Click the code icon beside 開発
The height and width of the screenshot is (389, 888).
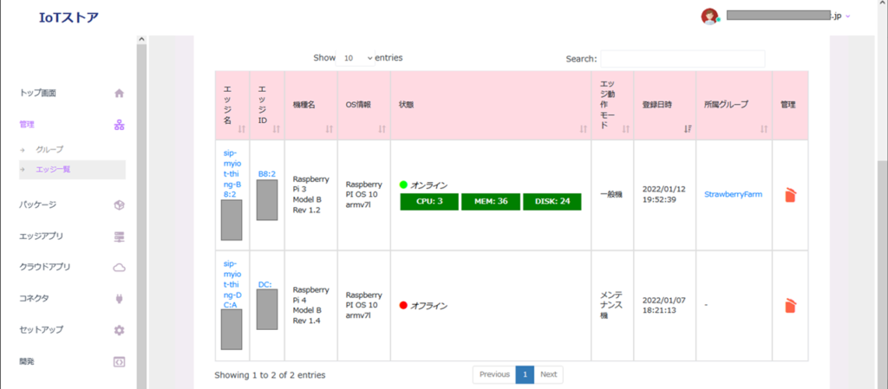120,361
